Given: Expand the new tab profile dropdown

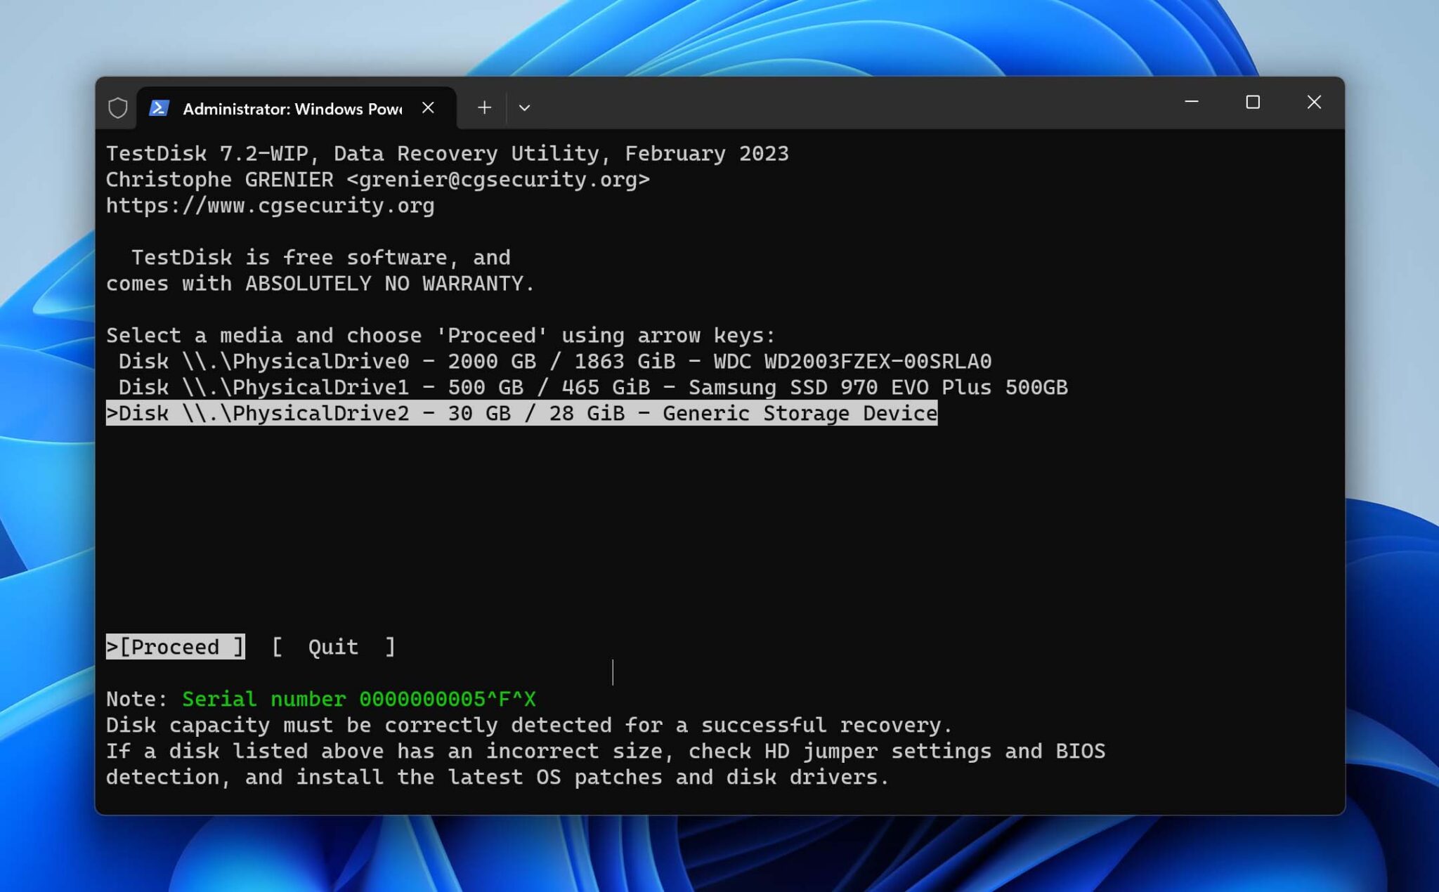Looking at the screenshot, I should pos(524,107).
